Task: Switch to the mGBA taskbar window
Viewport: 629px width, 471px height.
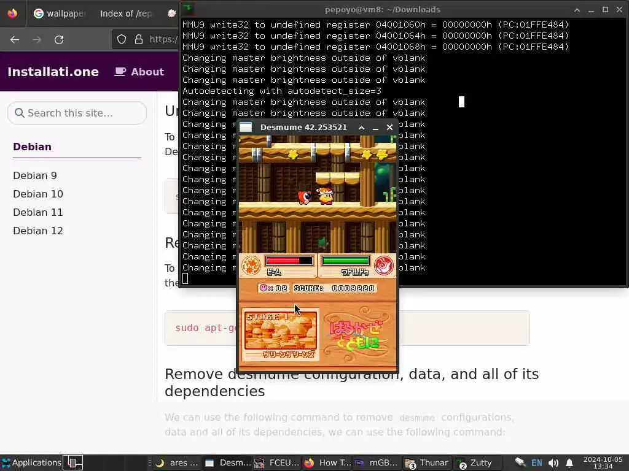Action: pyautogui.click(x=377, y=462)
